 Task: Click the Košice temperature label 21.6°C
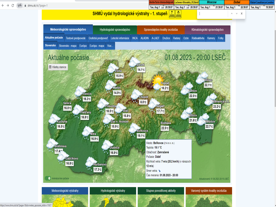click(193, 120)
